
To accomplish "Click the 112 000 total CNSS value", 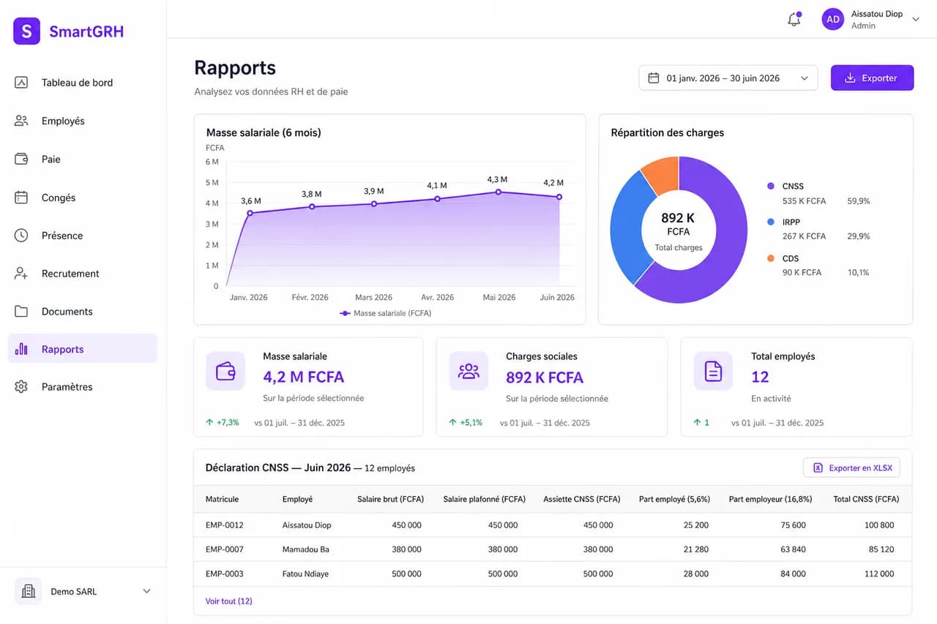I will pos(879,574).
